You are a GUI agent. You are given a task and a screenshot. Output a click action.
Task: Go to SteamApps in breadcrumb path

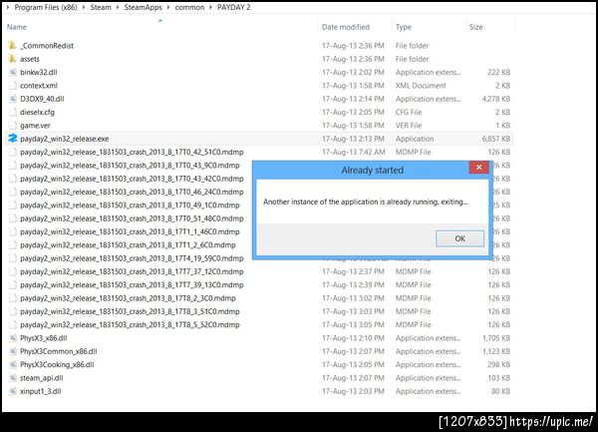pyautogui.click(x=143, y=7)
